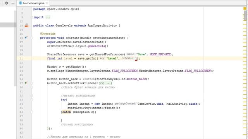Viewport: 248px width, 139px height.
Task: Click the Java class icon on GameLevels.java tab
Action: (21, 3)
